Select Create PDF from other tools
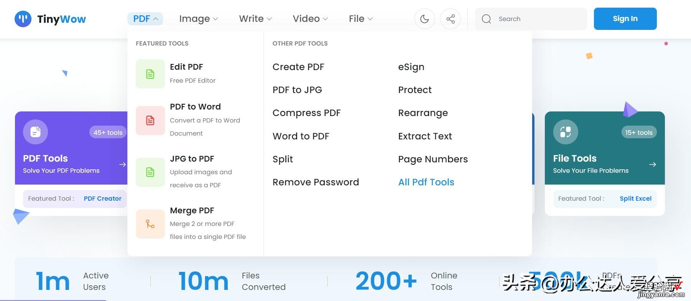 coord(298,67)
